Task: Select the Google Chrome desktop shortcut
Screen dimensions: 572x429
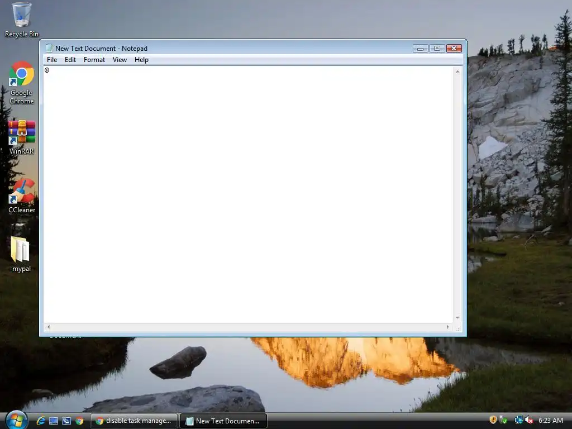Action: pyautogui.click(x=22, y=83)
